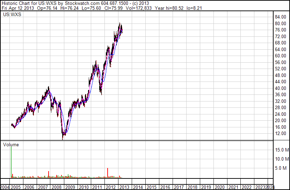Select the 84.00 price axis label
The width and height of the screenshot is (290, 190).
pos(281,17)
